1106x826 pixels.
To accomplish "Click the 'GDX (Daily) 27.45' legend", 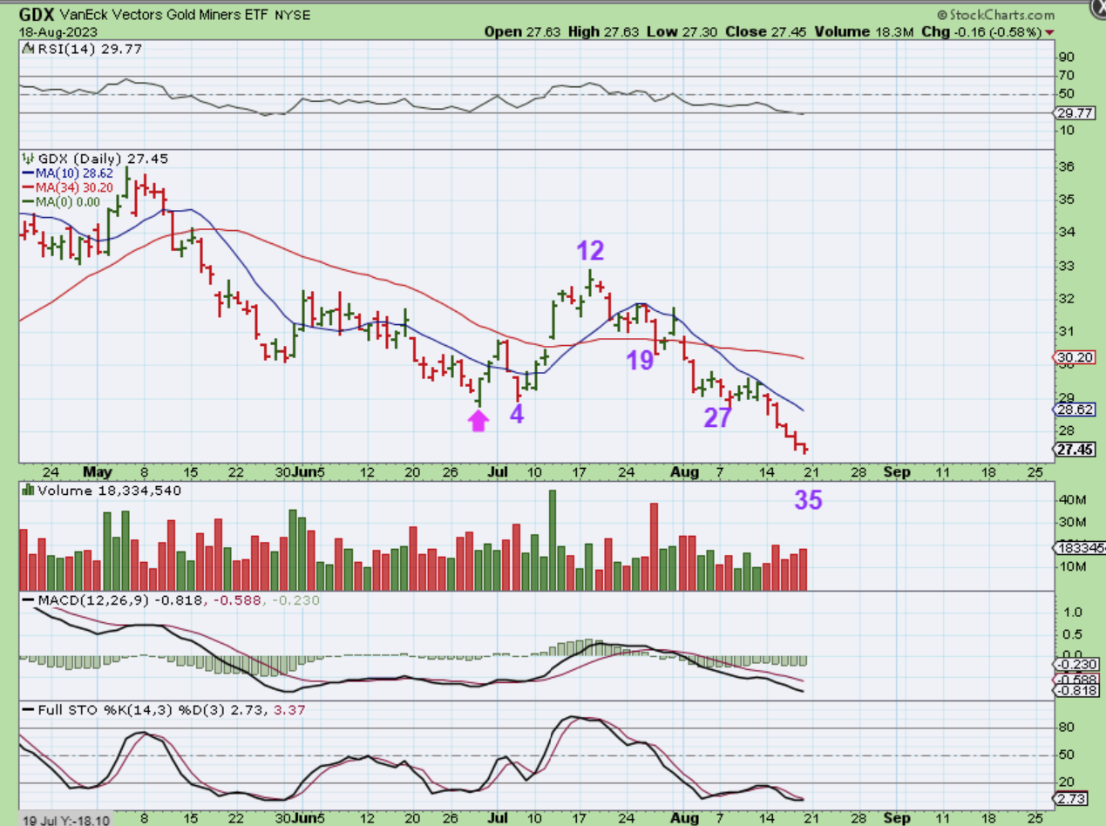I will click(x=101, y=159).
